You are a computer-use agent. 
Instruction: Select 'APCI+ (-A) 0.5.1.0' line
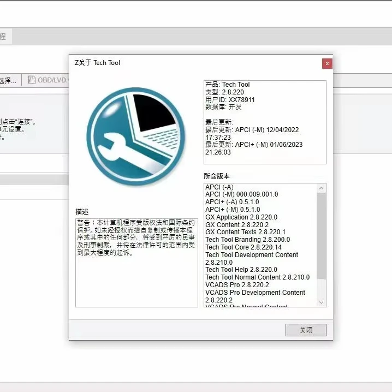[x=232, y=202]
